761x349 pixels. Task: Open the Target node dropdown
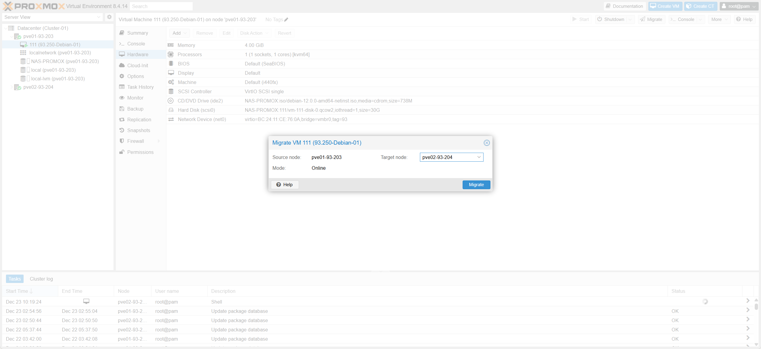click(479, 157)
